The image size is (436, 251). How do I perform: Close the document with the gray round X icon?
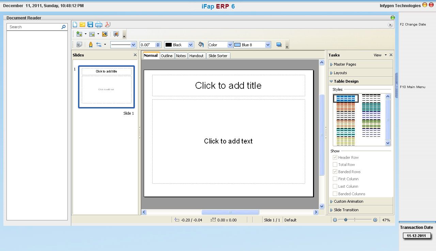point(390,25)
